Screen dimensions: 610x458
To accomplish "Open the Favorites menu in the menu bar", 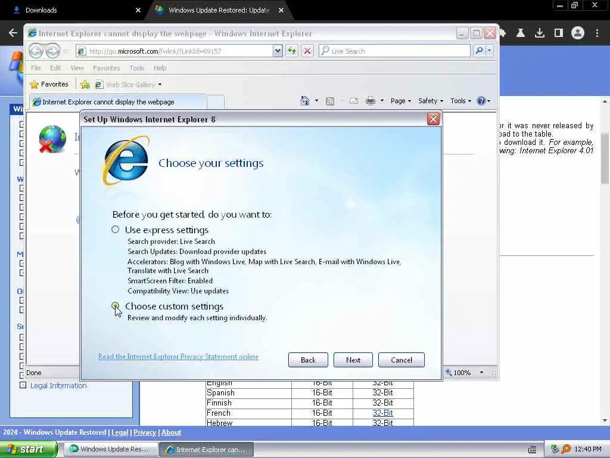I will click(x=106, y=68).
